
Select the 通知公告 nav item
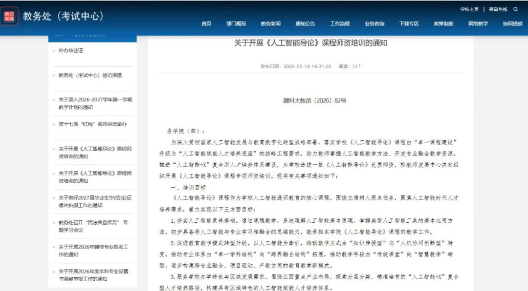pyautogui.click(x=305, y=23)
